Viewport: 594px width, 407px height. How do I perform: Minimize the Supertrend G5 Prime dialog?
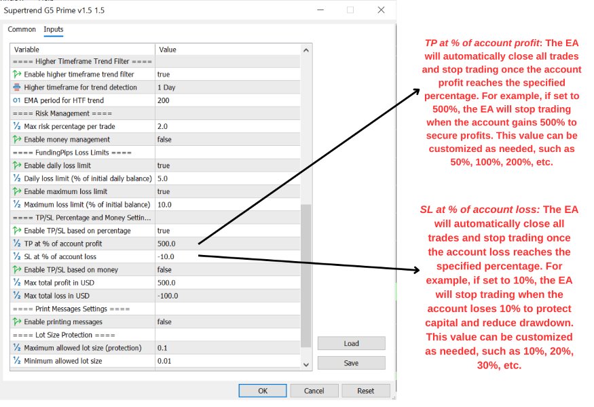pos(320,10)
